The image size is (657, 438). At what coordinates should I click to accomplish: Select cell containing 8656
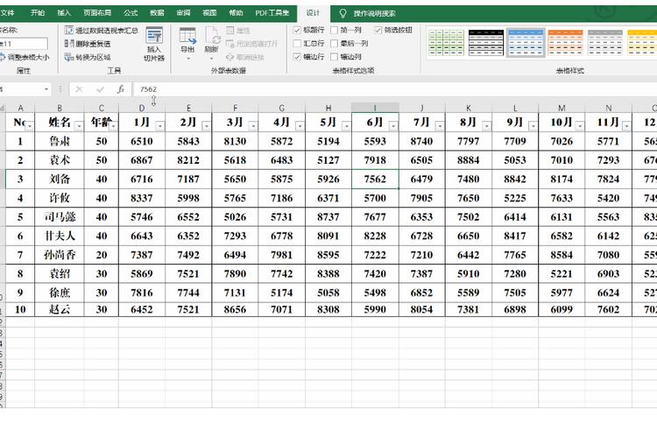coord(235,309)
